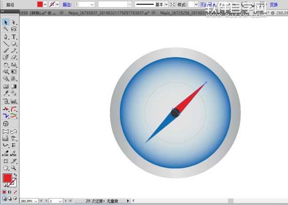Open the variable width profile dropdown

tap(130, 4)
